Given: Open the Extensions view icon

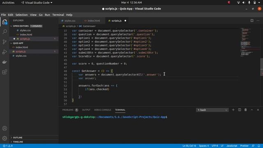Looking at the screenshot, I should point(5,72).
